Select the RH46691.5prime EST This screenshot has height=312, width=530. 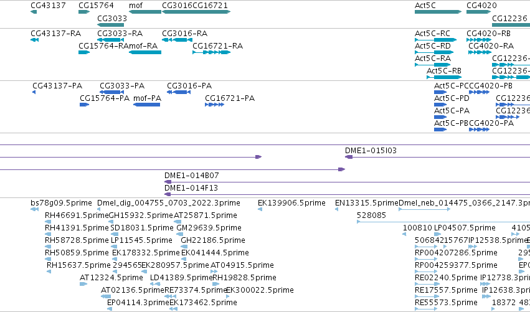48,222
